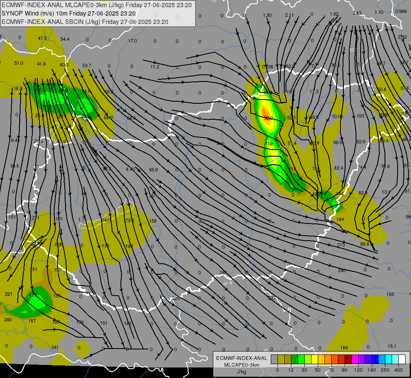
Task: Click the map value 260
Action: tap(8, 320)
